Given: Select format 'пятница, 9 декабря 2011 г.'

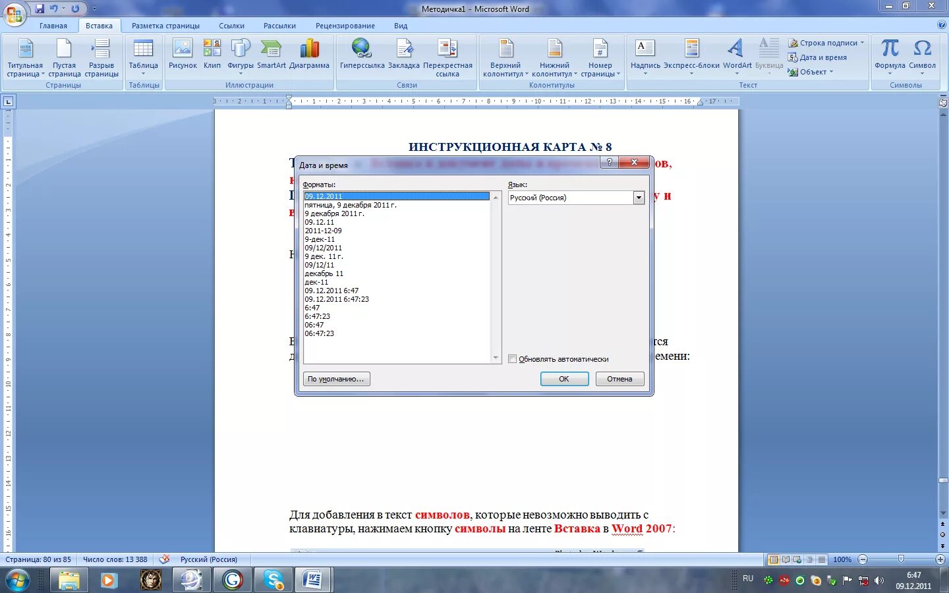Looking at the screenshot, I should [x=397, y=205].
